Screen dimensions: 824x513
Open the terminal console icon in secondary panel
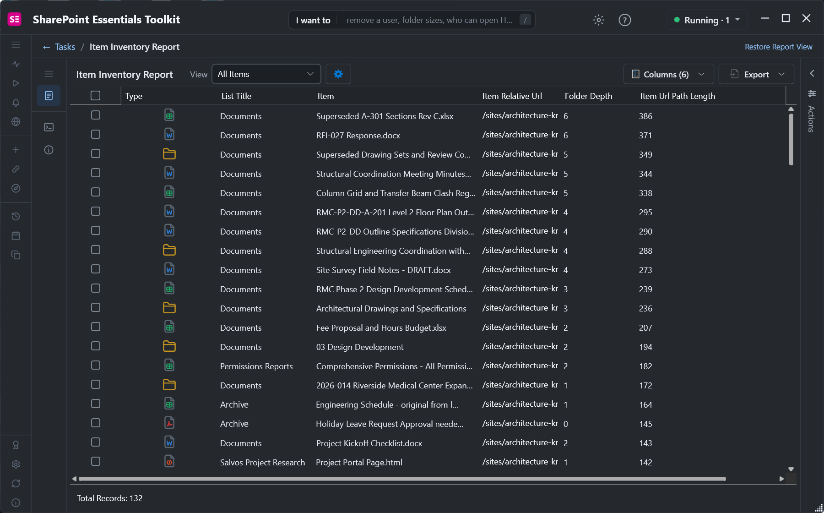click(x=49, y=127)
